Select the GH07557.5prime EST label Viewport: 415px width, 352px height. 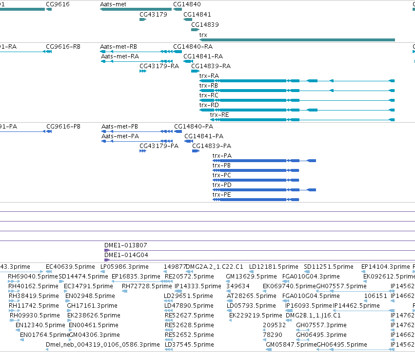(x=341, y=286)
